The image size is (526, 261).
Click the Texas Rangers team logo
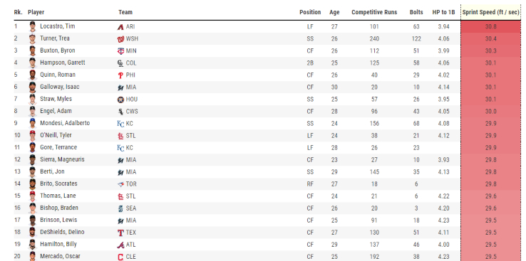pos(120,233)
